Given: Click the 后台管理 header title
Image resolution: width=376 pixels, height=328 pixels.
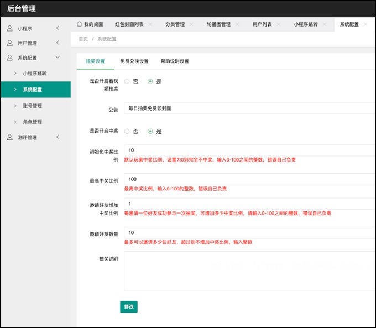Looking at the screenshot, I should pyautogui.click(x=22, y=8).
